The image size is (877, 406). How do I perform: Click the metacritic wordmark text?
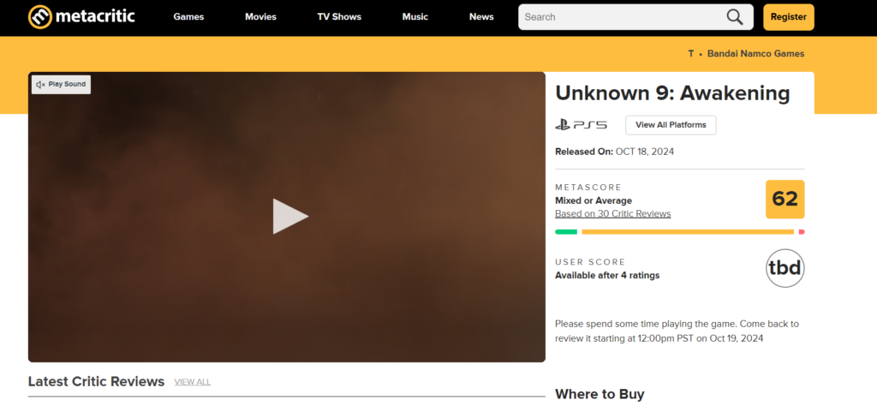click(95, 17)
